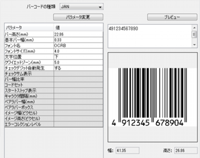200x158 pixels.
Task: Open the バーコードの種類 JAN dropdown
Action: (82, 7)
